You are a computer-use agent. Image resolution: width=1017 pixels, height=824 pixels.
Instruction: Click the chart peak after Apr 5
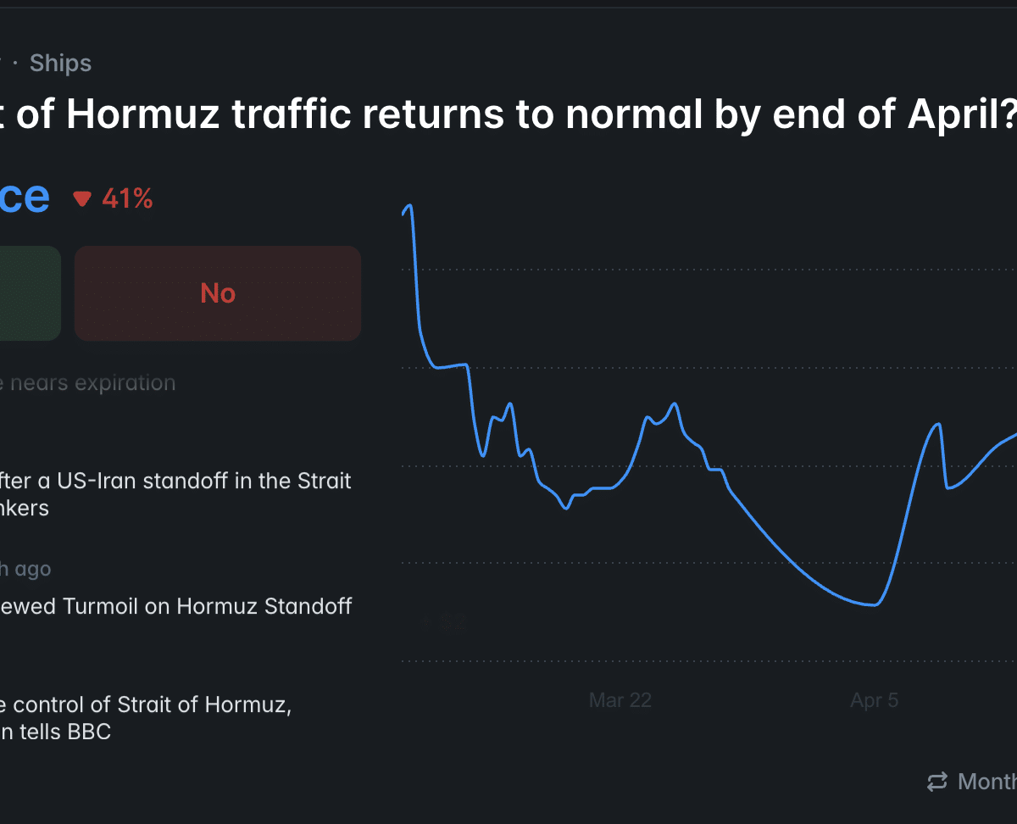click(938, 423)
